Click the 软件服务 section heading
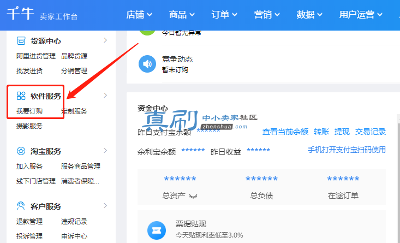The width and height of the screenshot is (400, 243). click(46, 96)
